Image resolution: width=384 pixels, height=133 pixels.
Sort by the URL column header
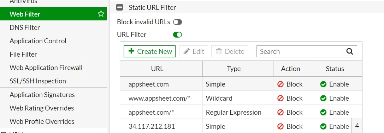pyautogui.click(x=161, y=69)
